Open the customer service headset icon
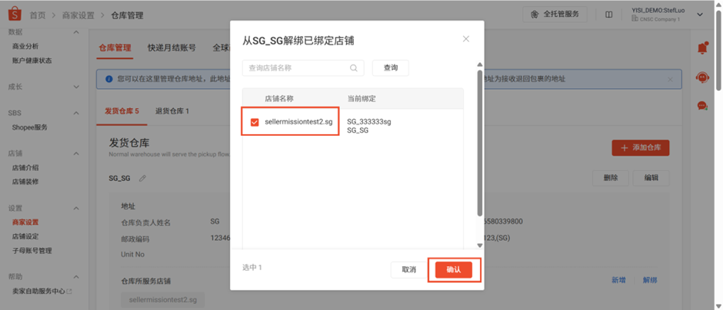The width and height of the screenshot is (723, 310). point(702,77)
